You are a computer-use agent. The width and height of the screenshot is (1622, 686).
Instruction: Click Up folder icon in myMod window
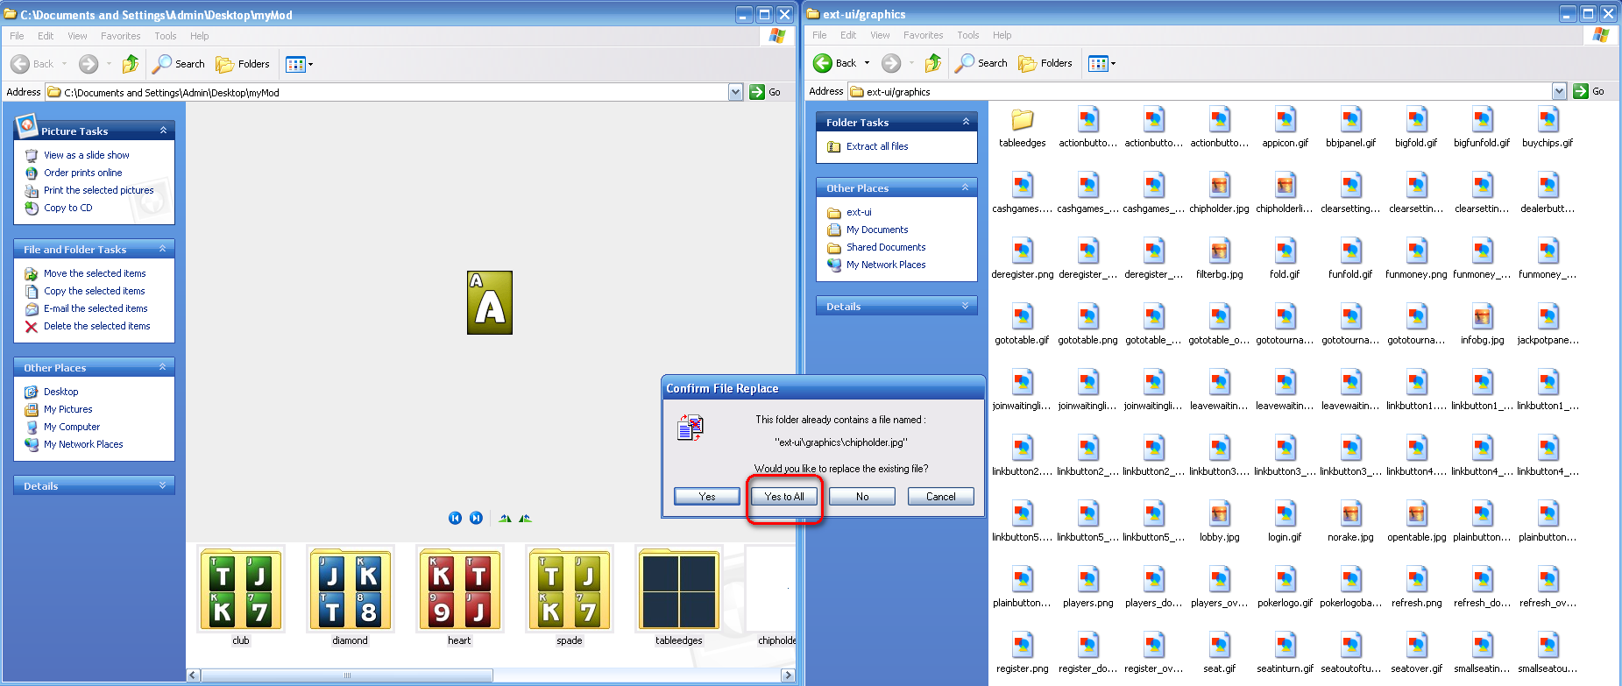tap(131, 64)
